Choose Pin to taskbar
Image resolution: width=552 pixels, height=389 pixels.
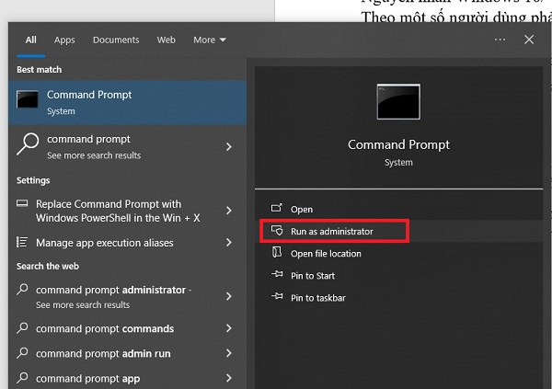pos(399,298)
